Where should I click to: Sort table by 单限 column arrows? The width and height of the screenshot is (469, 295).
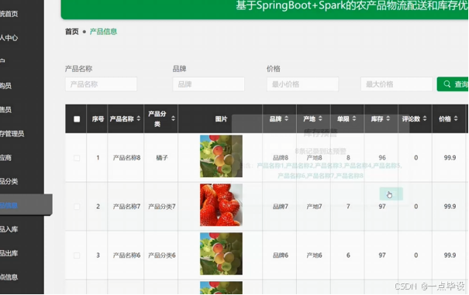[354, 118]
